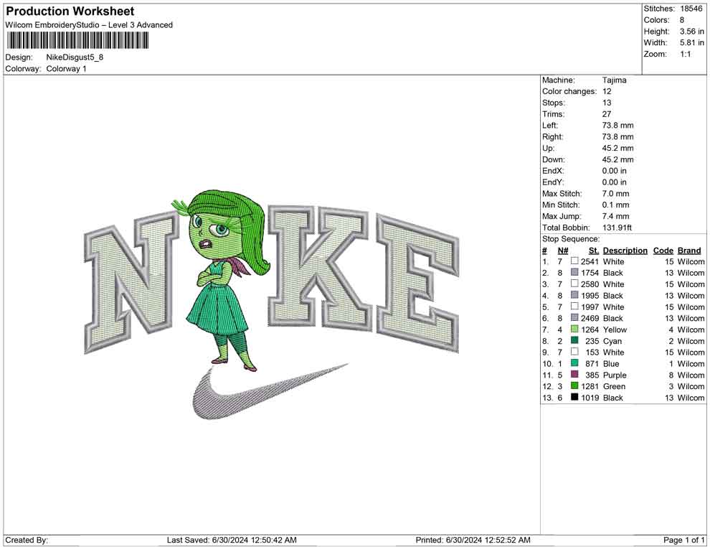This screenshot has height=547, width=710.
Task: Click the 'Description' column header
Action: (x=625, y=251)
